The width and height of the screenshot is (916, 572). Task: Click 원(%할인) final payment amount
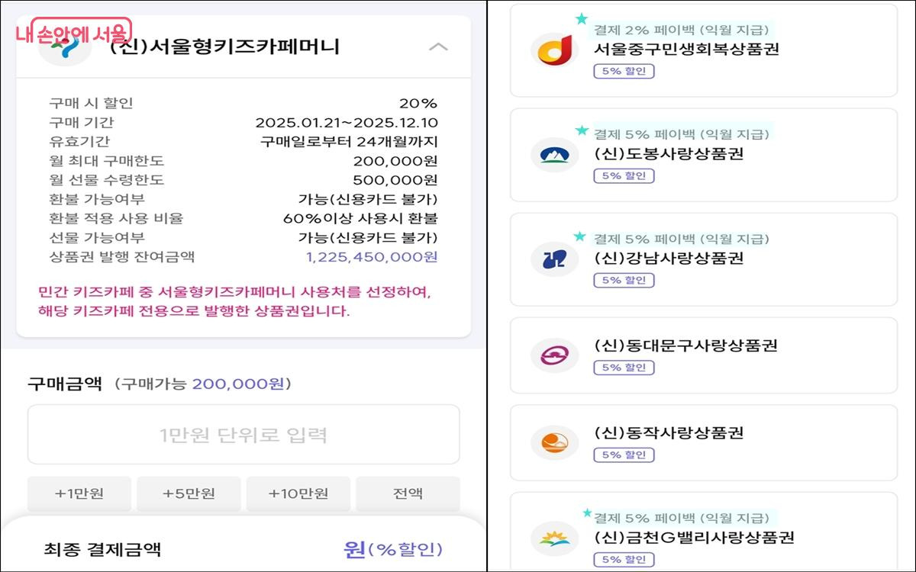(392, 549)
